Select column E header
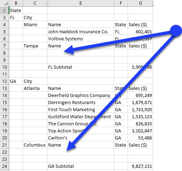The image size is (182, 171). [81, 3]
